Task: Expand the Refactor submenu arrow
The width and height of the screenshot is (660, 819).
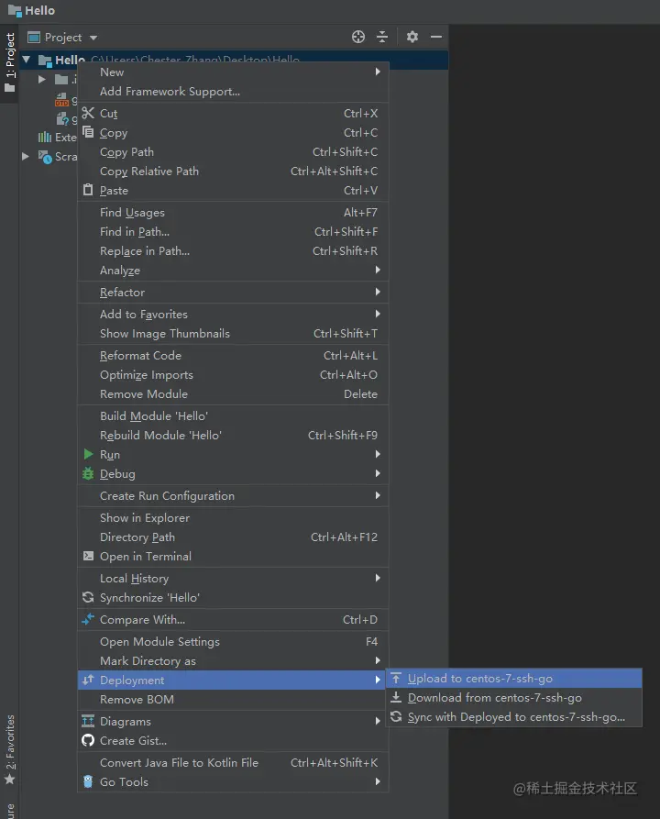Action: pos(378,292)
